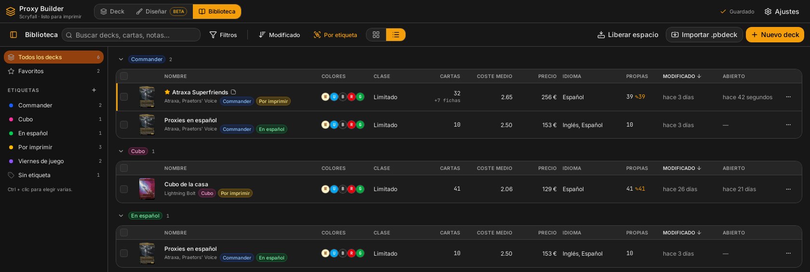Image resolution: width=810 pixels, height=272 pixels.
Task: Select the checkbox for Cubo de la casa
Action: click(124, 189)
